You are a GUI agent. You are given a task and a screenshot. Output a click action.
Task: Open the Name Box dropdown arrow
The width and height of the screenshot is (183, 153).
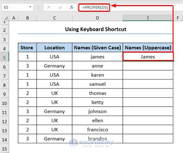(x=30, y=7)
